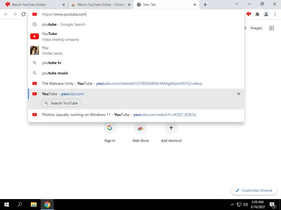Open the Web Store shortcut
281x210 pixels.
pos(140,133)
